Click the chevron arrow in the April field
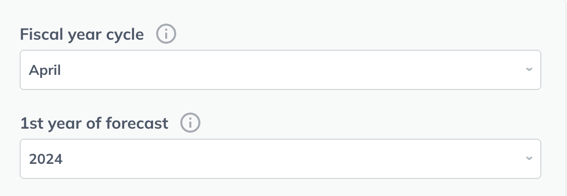567x196 pixels. coord(529,69)
